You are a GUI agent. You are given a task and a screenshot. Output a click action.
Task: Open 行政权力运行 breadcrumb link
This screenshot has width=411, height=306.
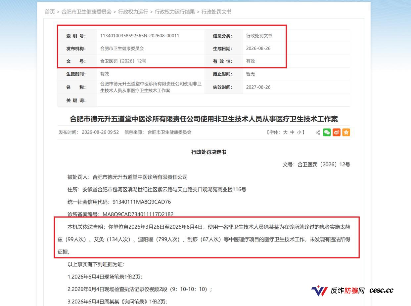[133, 12]
